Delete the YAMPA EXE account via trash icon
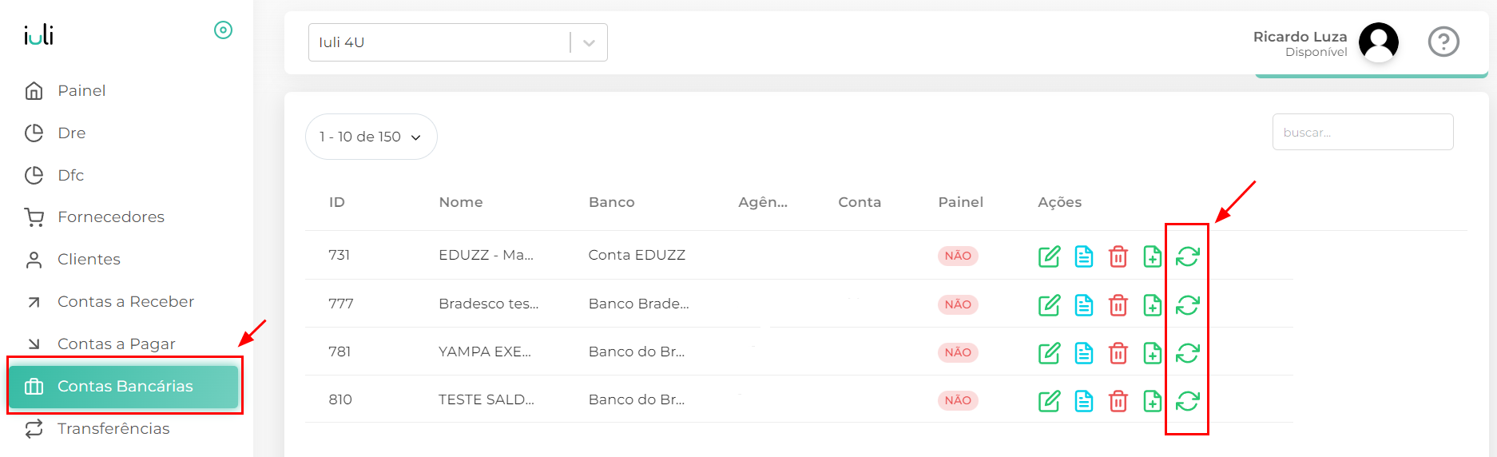The width and height of the screenshot is (1497, 457). 1118,353
